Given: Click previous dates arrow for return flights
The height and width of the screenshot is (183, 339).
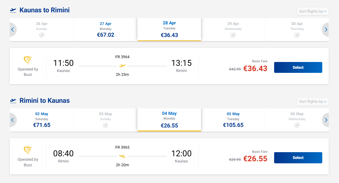Looking at the screenshot, I should tap(13, 120).
